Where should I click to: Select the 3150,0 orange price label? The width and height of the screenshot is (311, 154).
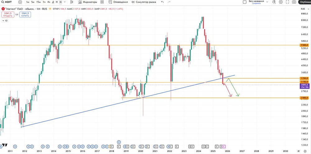pyautogui.click(x=305, y=82)
